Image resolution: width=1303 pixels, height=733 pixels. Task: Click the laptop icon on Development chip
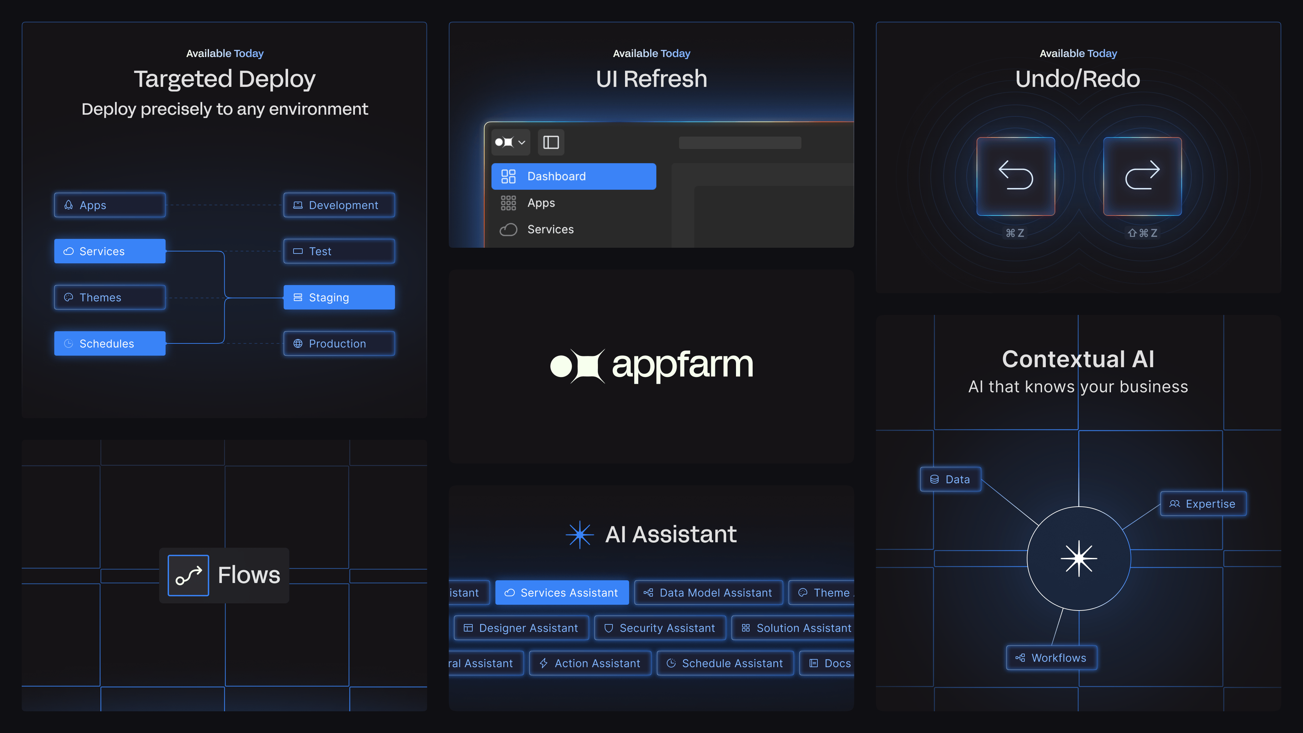[298, 205]
